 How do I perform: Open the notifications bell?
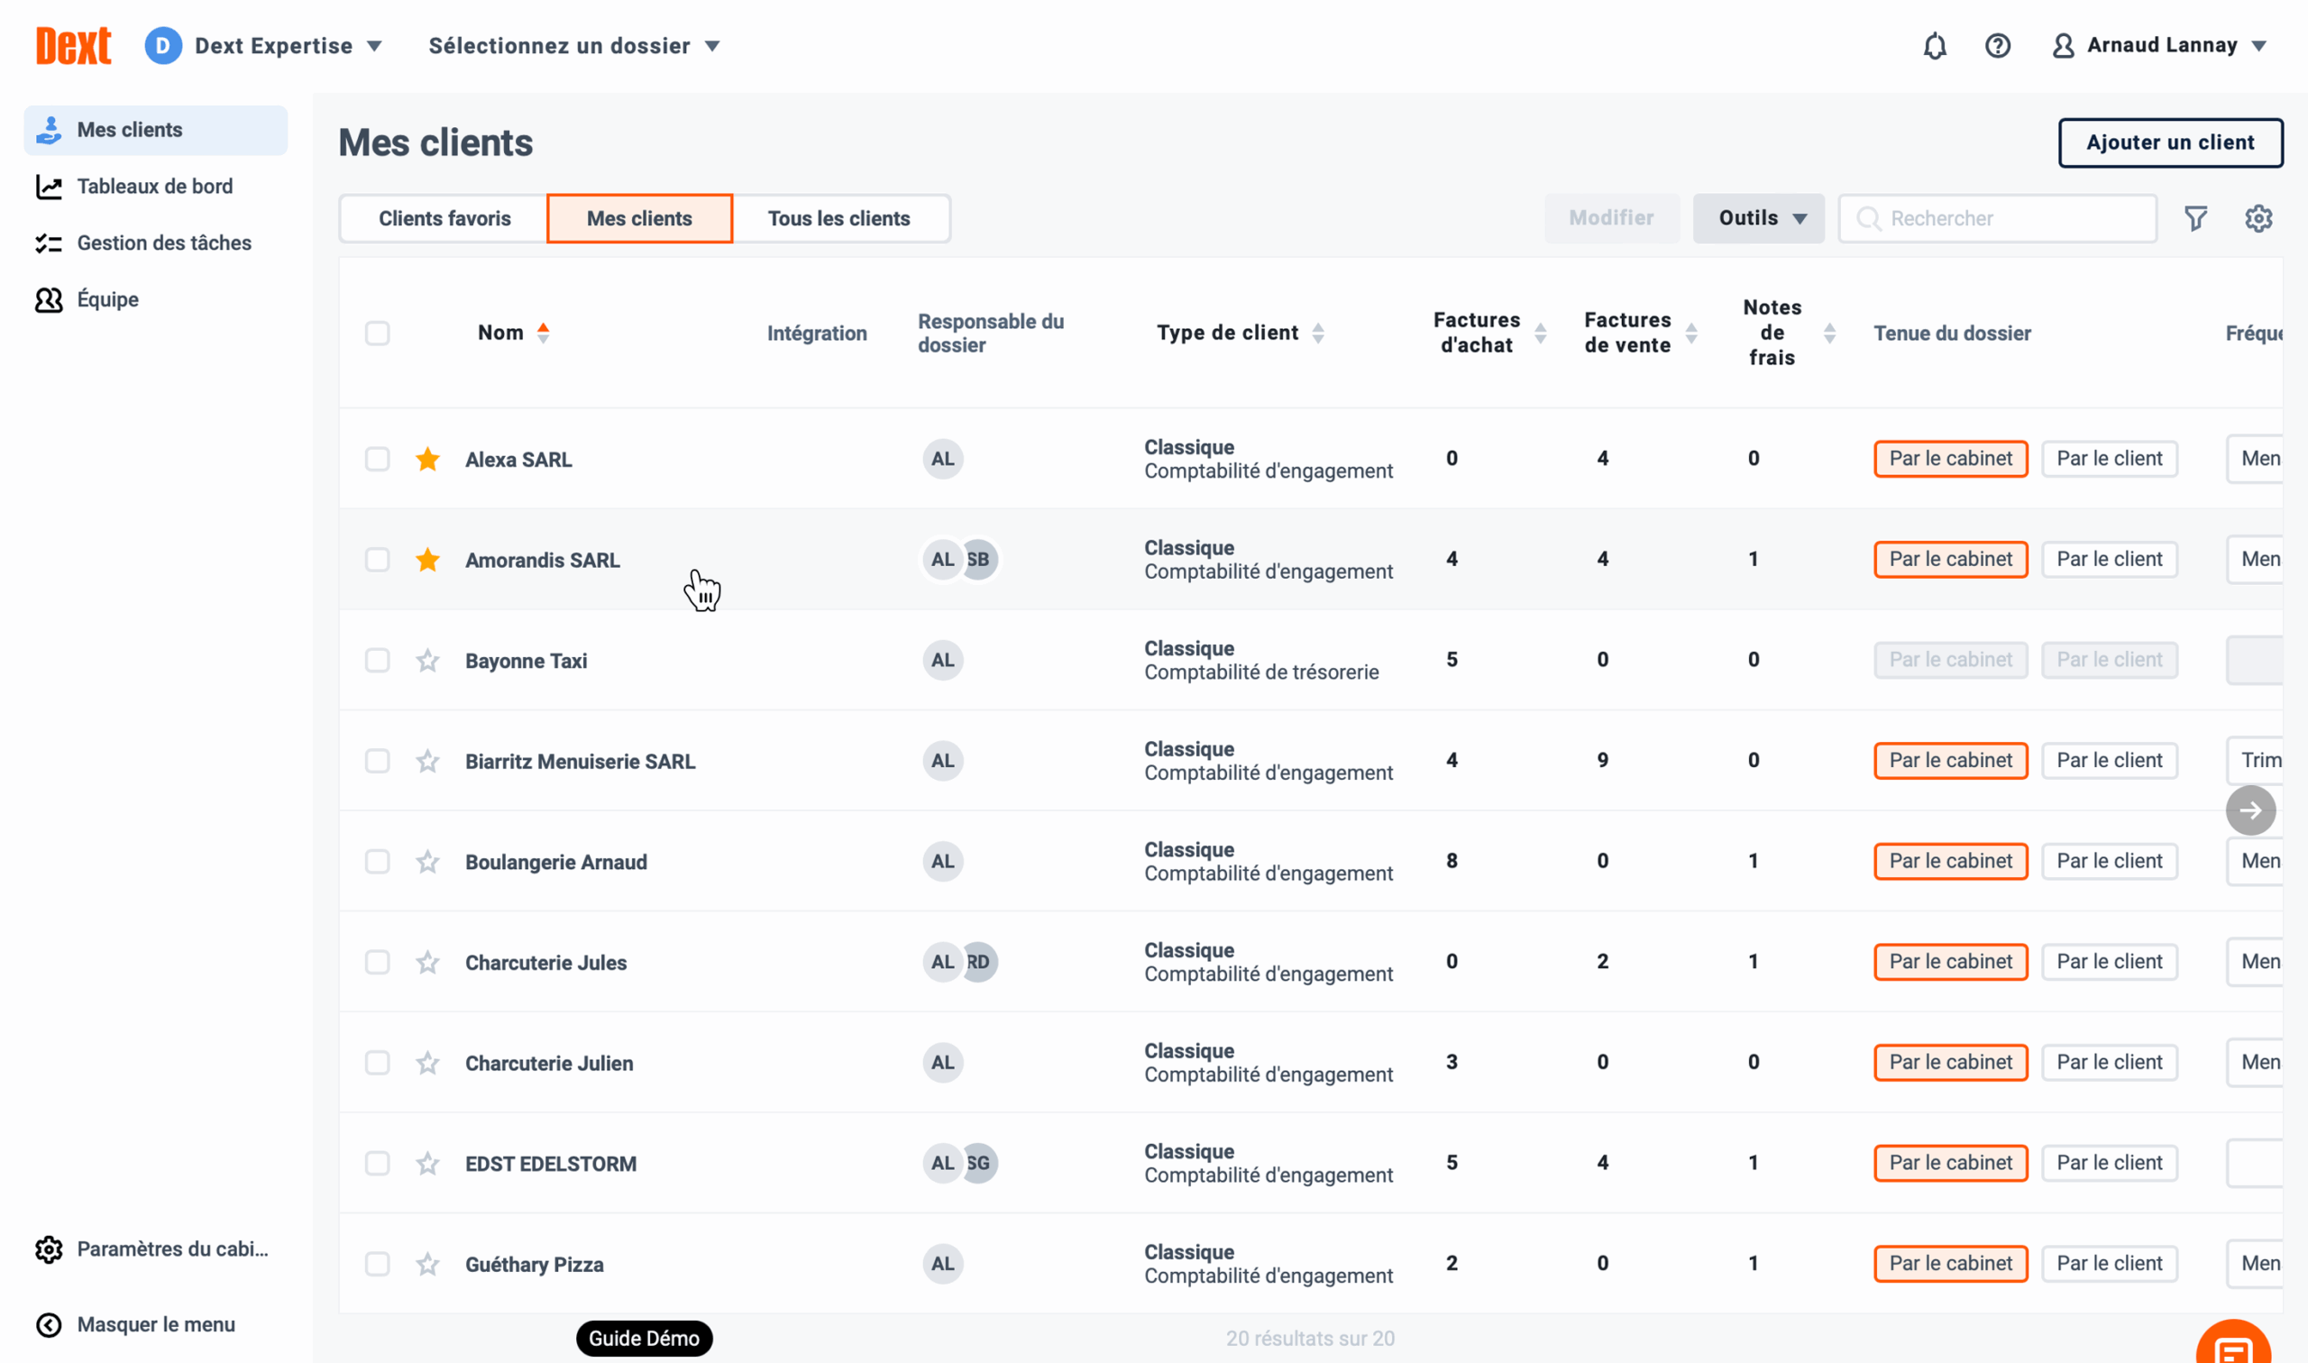click(x=1934, y=46)
